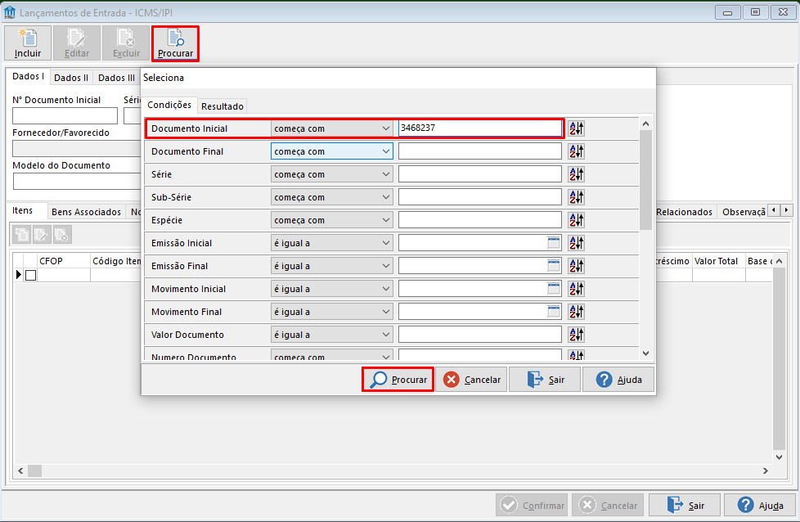Click third Itens grid delete icon
800x522 pixels.
point(62,235)
